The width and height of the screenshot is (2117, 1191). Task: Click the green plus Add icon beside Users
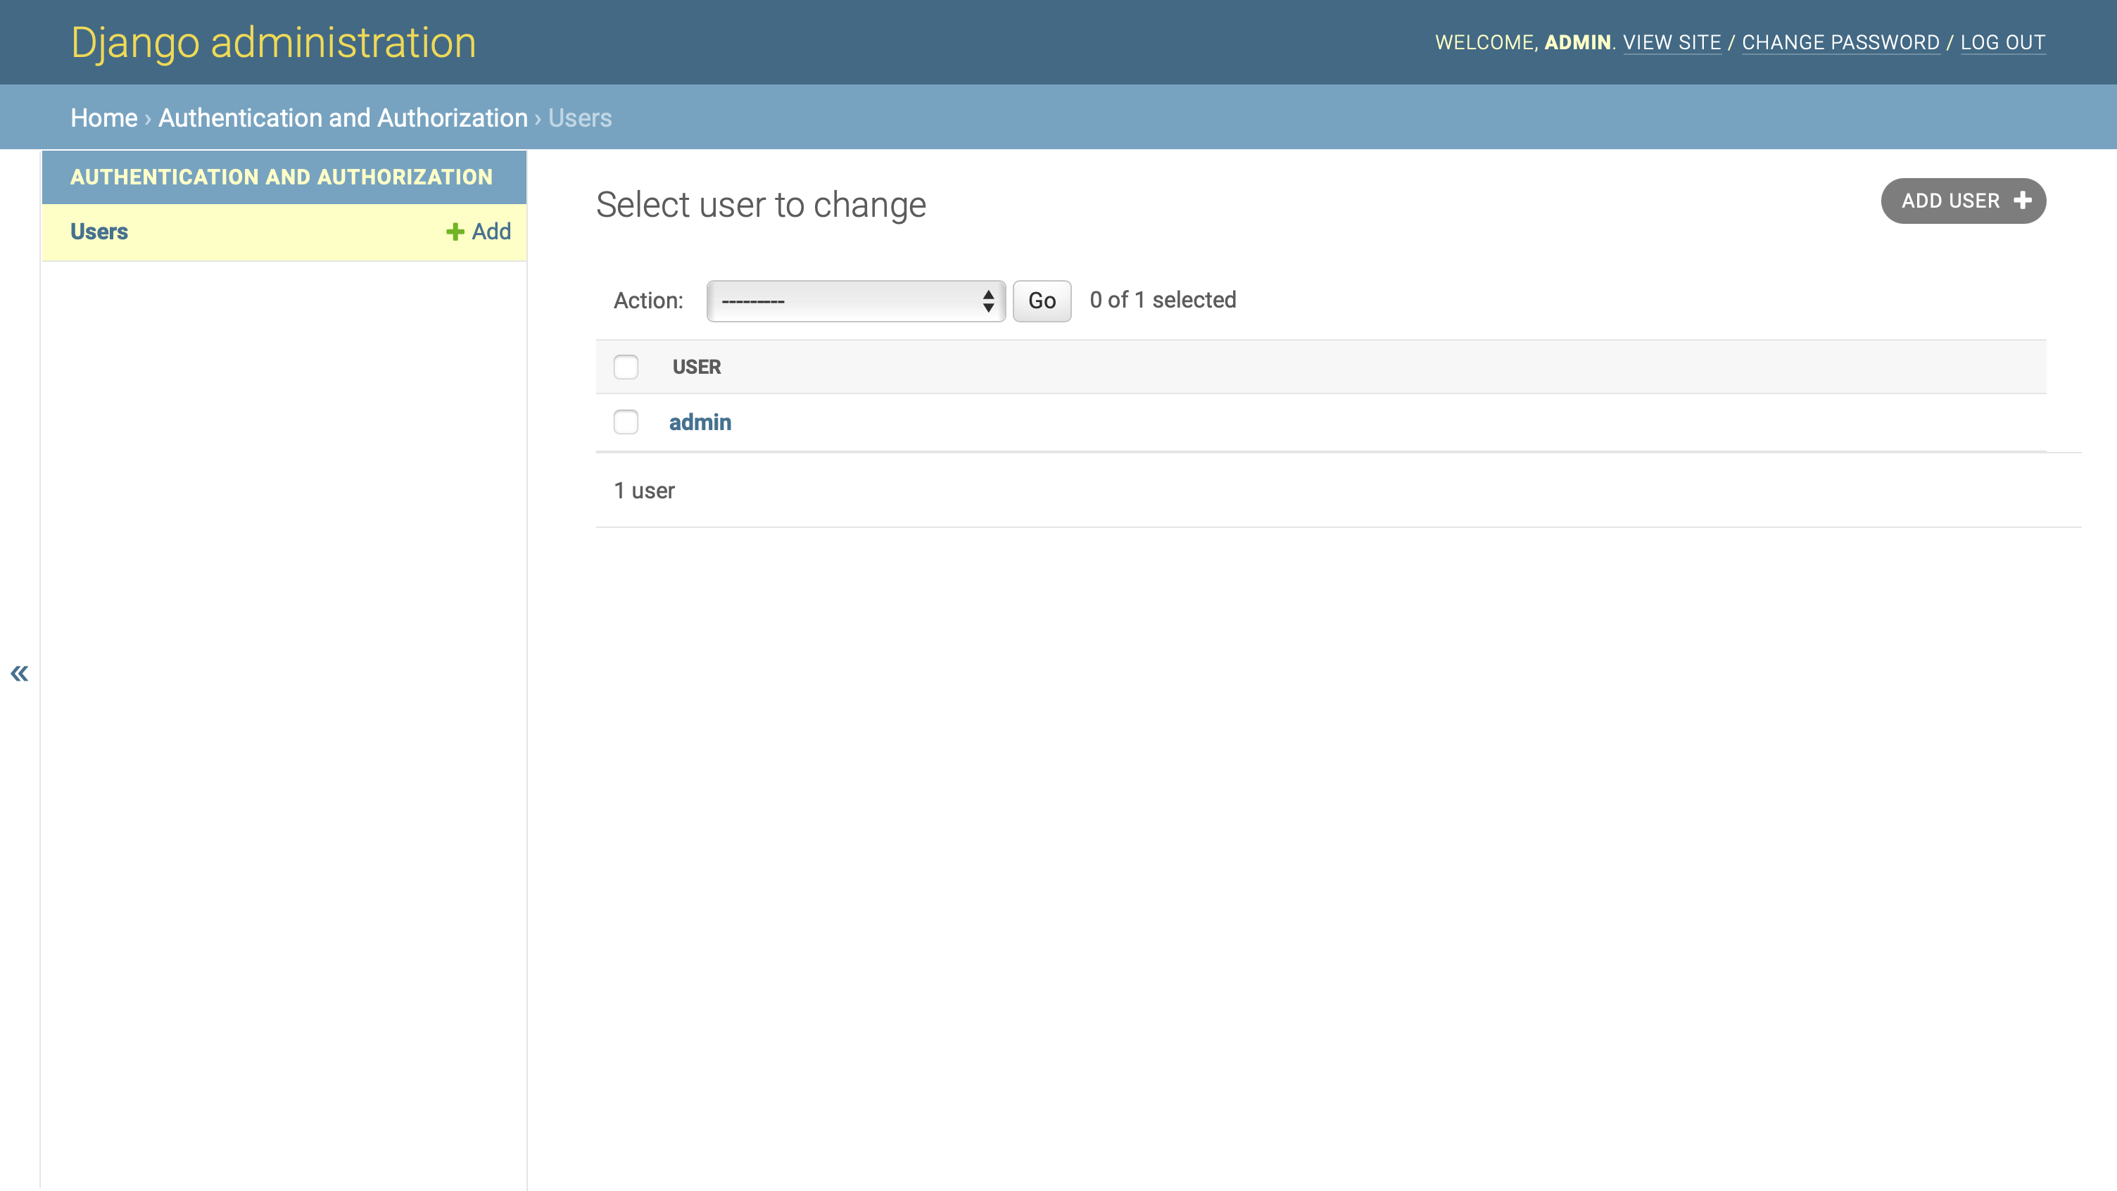click(453, 232)
